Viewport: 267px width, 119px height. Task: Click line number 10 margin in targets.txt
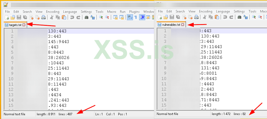click(x=11, y=79)
